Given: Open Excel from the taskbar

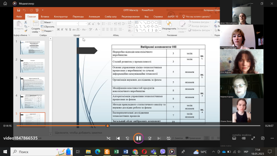Looking at the screenshot, I should [116, 152].
